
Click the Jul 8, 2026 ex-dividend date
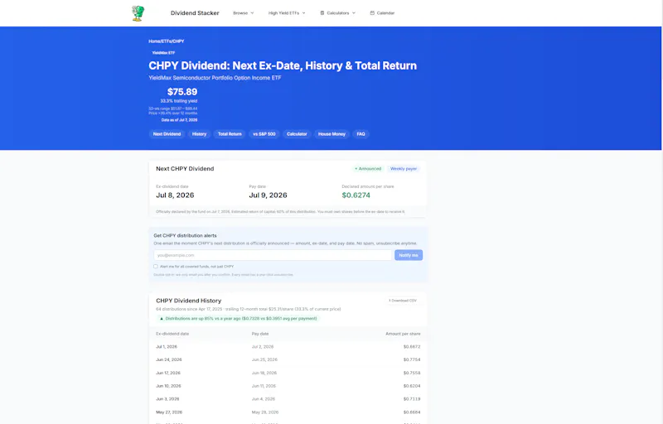click(x=175, y=195)
